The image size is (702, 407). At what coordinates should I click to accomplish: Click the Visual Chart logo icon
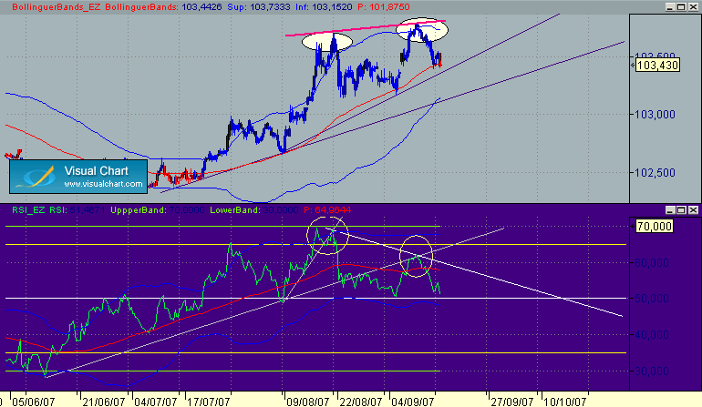pos(38,177)
